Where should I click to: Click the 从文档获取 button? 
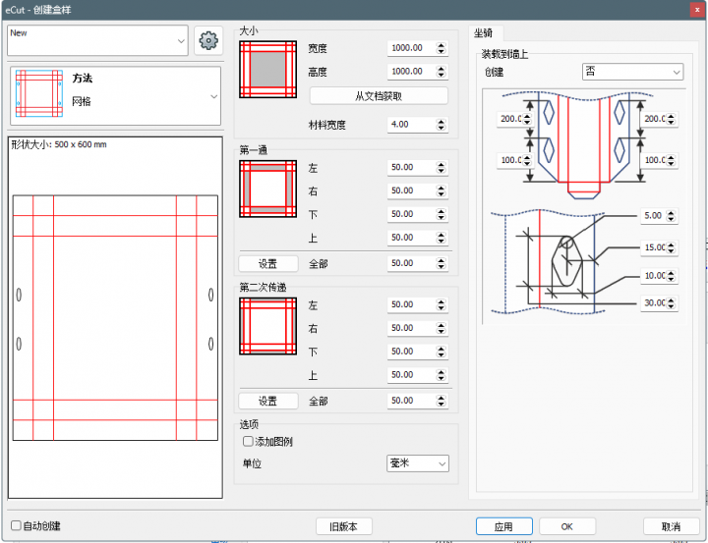(379, 96)
